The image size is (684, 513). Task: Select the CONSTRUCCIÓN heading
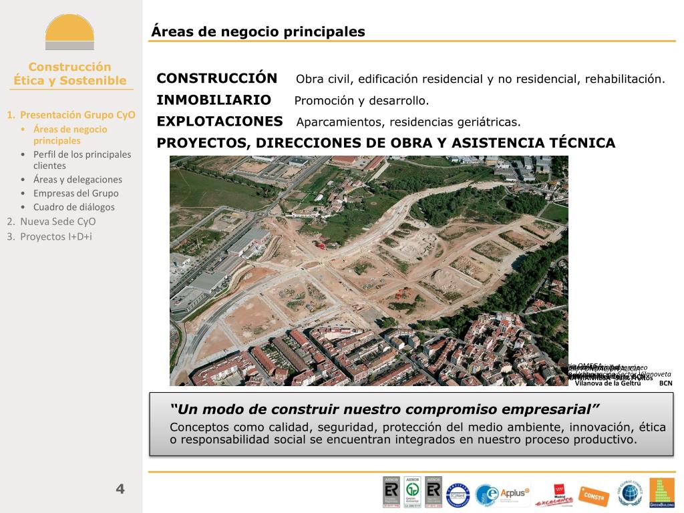(x=217, y=78)
